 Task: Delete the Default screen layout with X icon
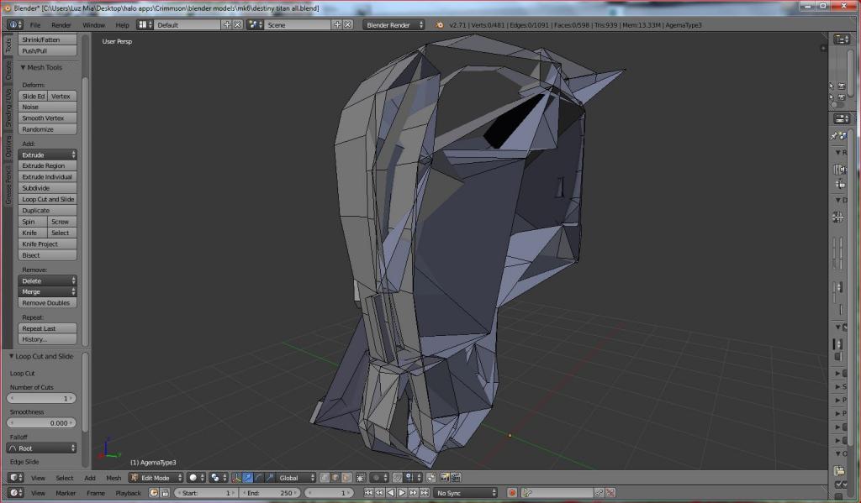click(x=238, y=24)
